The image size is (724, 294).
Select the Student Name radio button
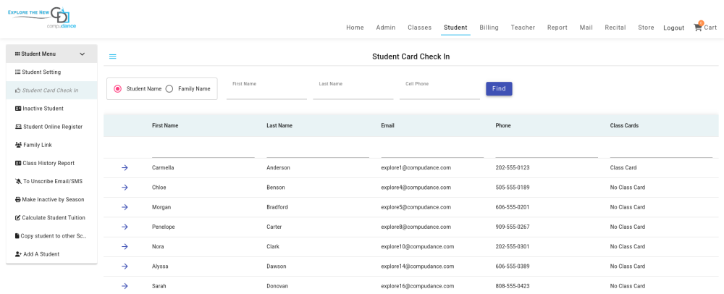[118, 89]
